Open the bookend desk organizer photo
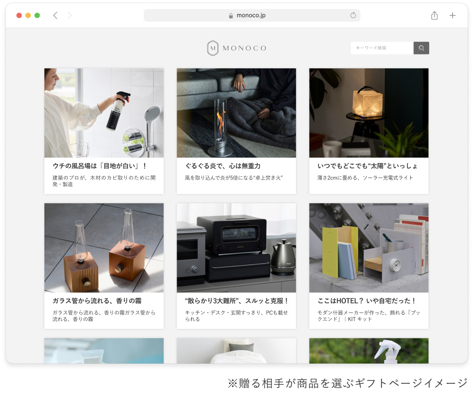This screenshot has height=393, width=473. pos(369,248)
